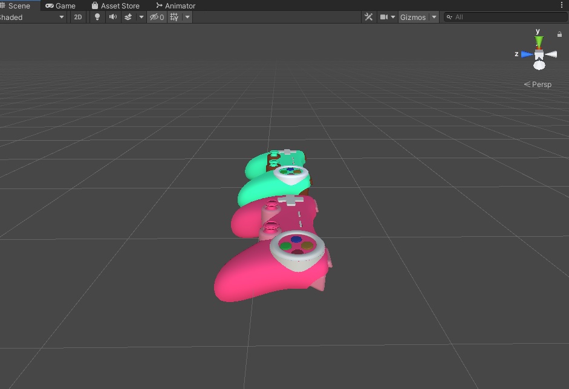Switch to the Game tab
The width and height of the screenshot is (569, 389).
tap(60, 5)
